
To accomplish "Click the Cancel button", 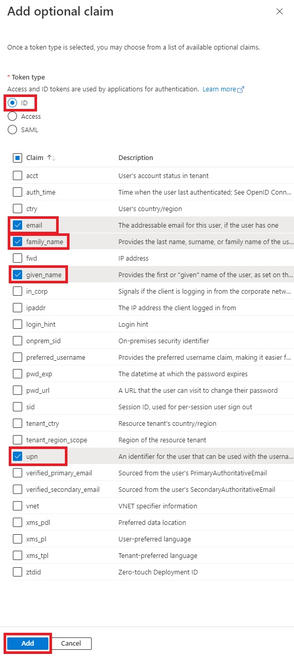I will point(71,644).
